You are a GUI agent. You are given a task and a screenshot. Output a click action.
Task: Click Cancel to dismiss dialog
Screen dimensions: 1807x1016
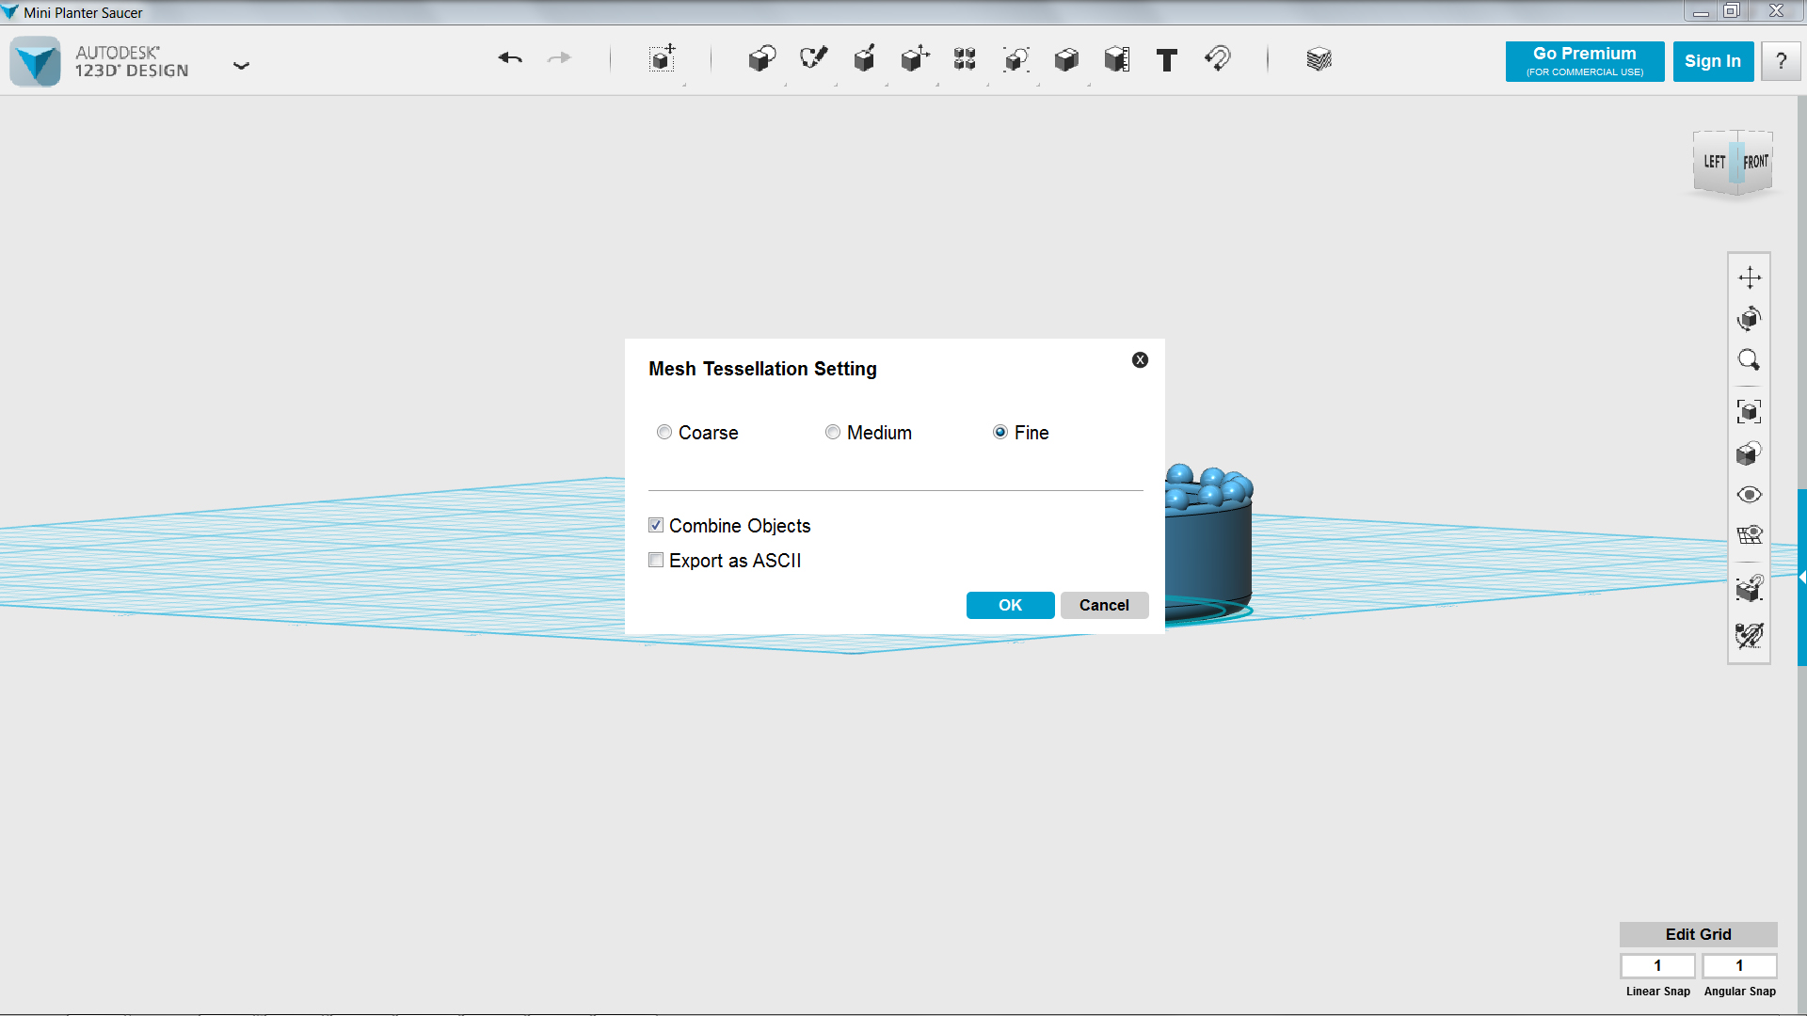[1103, 604]
